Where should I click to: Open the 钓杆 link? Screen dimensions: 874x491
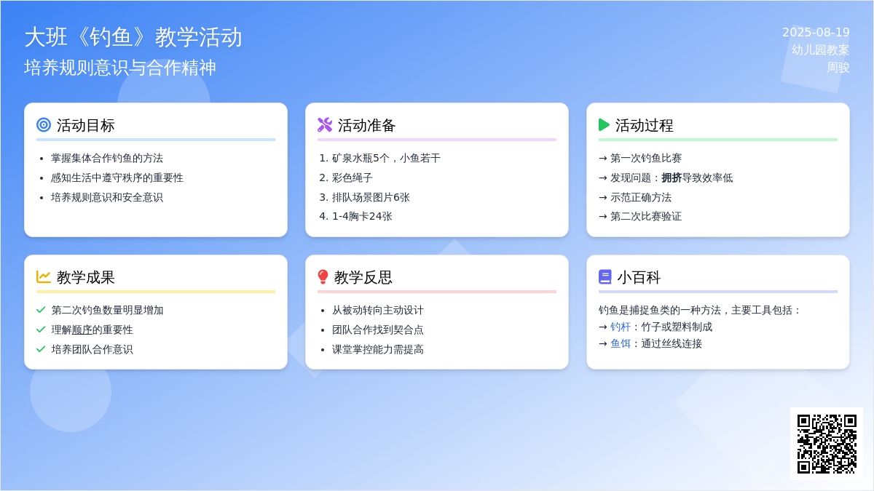[x=621, y=327]
